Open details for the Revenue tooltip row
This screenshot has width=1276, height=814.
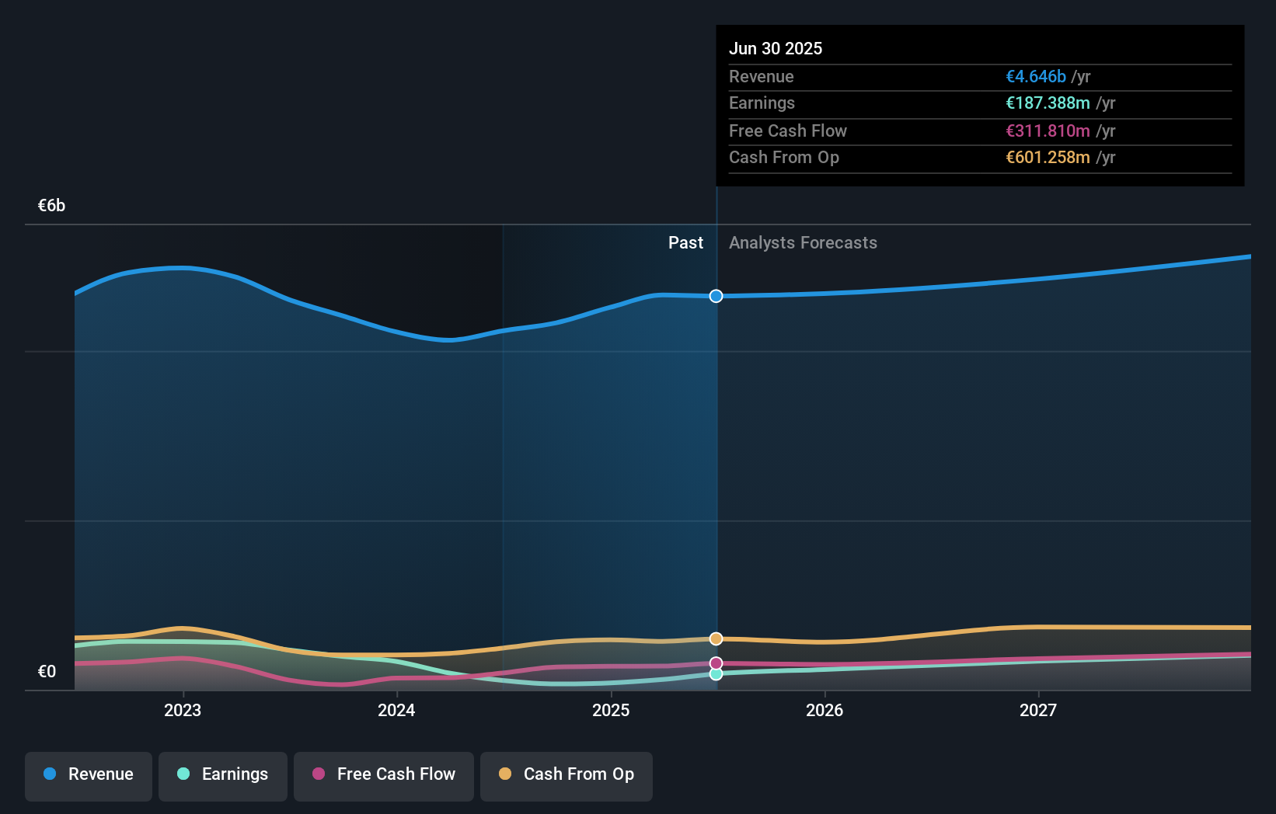[x=980, y=77]
